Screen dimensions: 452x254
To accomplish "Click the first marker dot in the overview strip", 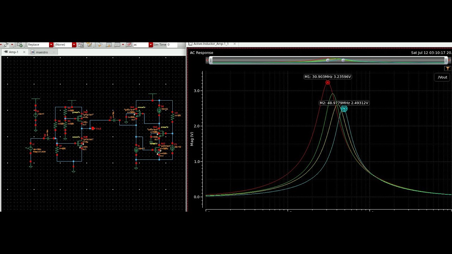I will [x=328, y=60].
